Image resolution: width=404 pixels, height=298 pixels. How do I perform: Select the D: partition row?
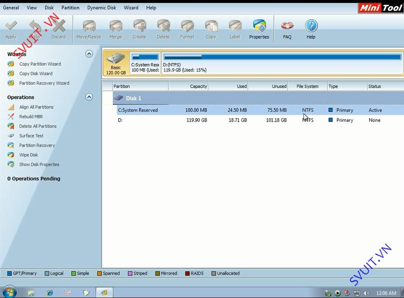tap(260, 120)
